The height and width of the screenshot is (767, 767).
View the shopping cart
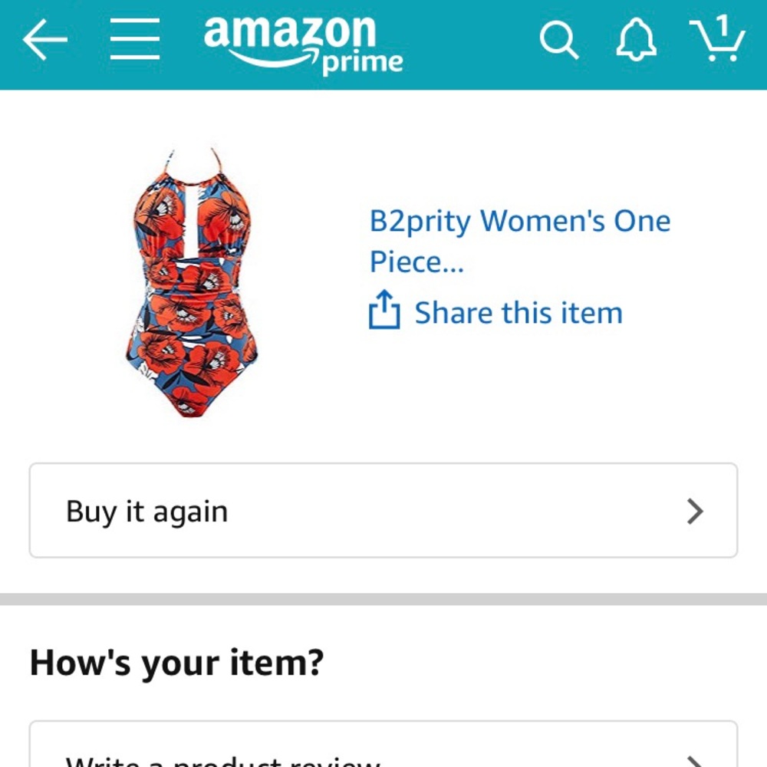tap(718, 42)
